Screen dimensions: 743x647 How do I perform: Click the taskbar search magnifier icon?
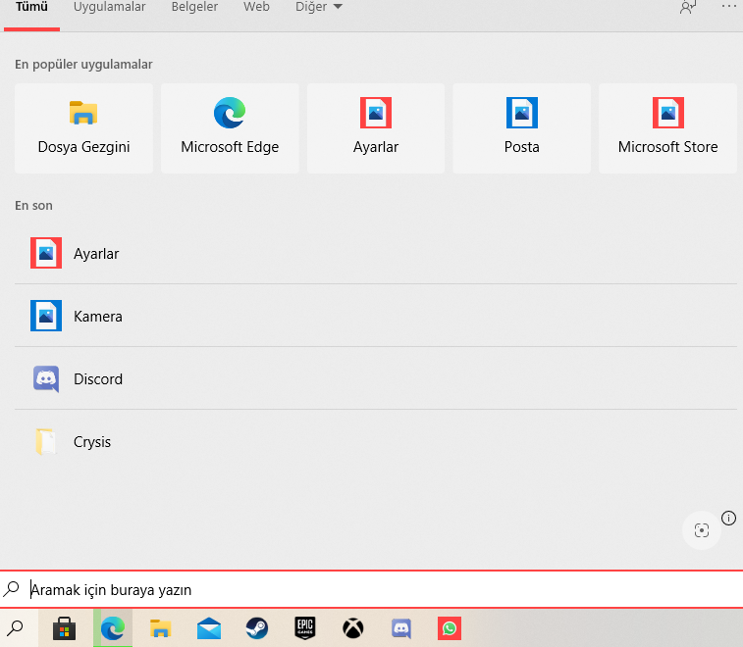tap(15, 628)
